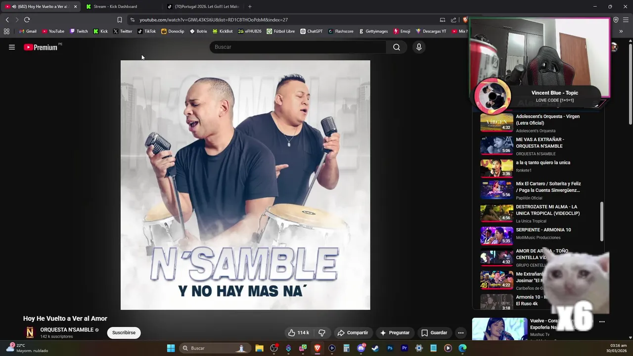Viewport: 633px width, 356px height.
Task: Open the Gettyimages bookmark
Action: [373, 31]
